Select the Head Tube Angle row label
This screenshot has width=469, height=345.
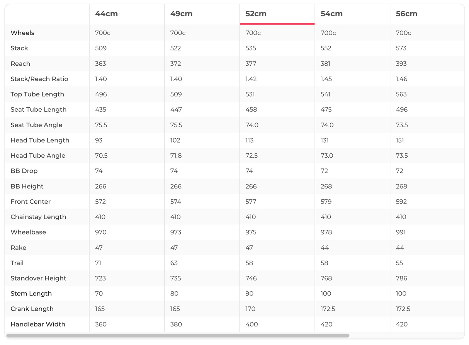point(38,156)
